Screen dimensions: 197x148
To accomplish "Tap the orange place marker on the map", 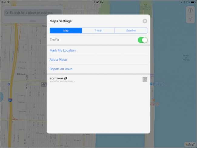I will coord(154,100).
